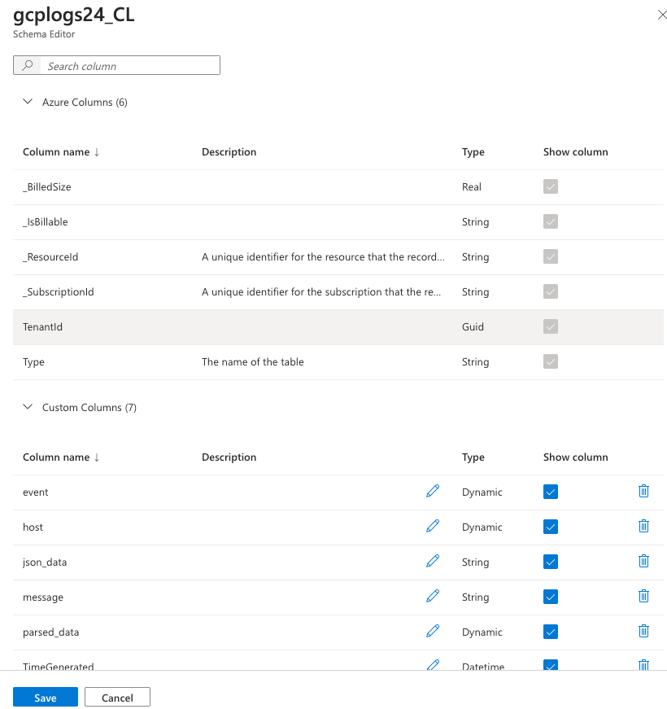The height and width of the screenshot is (709, 667).
Task: Click the search magnifier icon
Action: pos(28,65)
